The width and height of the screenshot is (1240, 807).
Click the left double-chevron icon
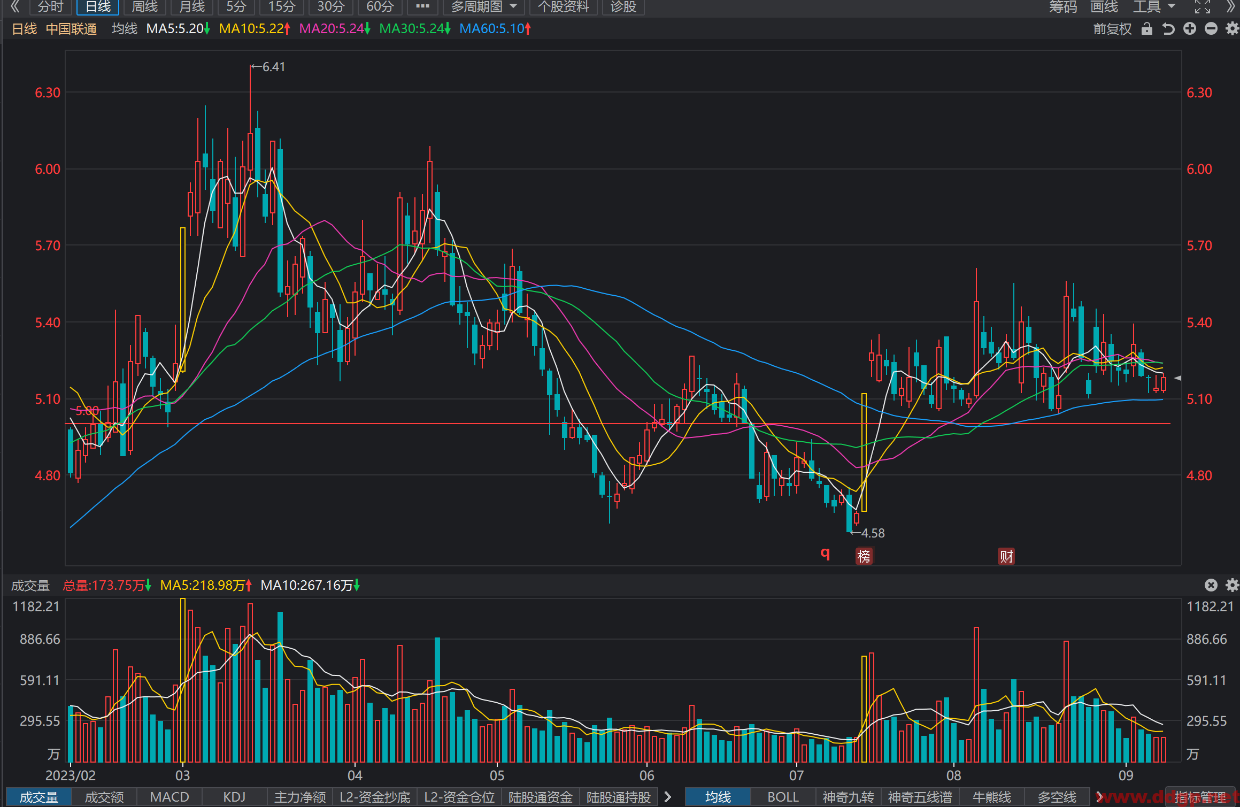[x=15, y=6]
